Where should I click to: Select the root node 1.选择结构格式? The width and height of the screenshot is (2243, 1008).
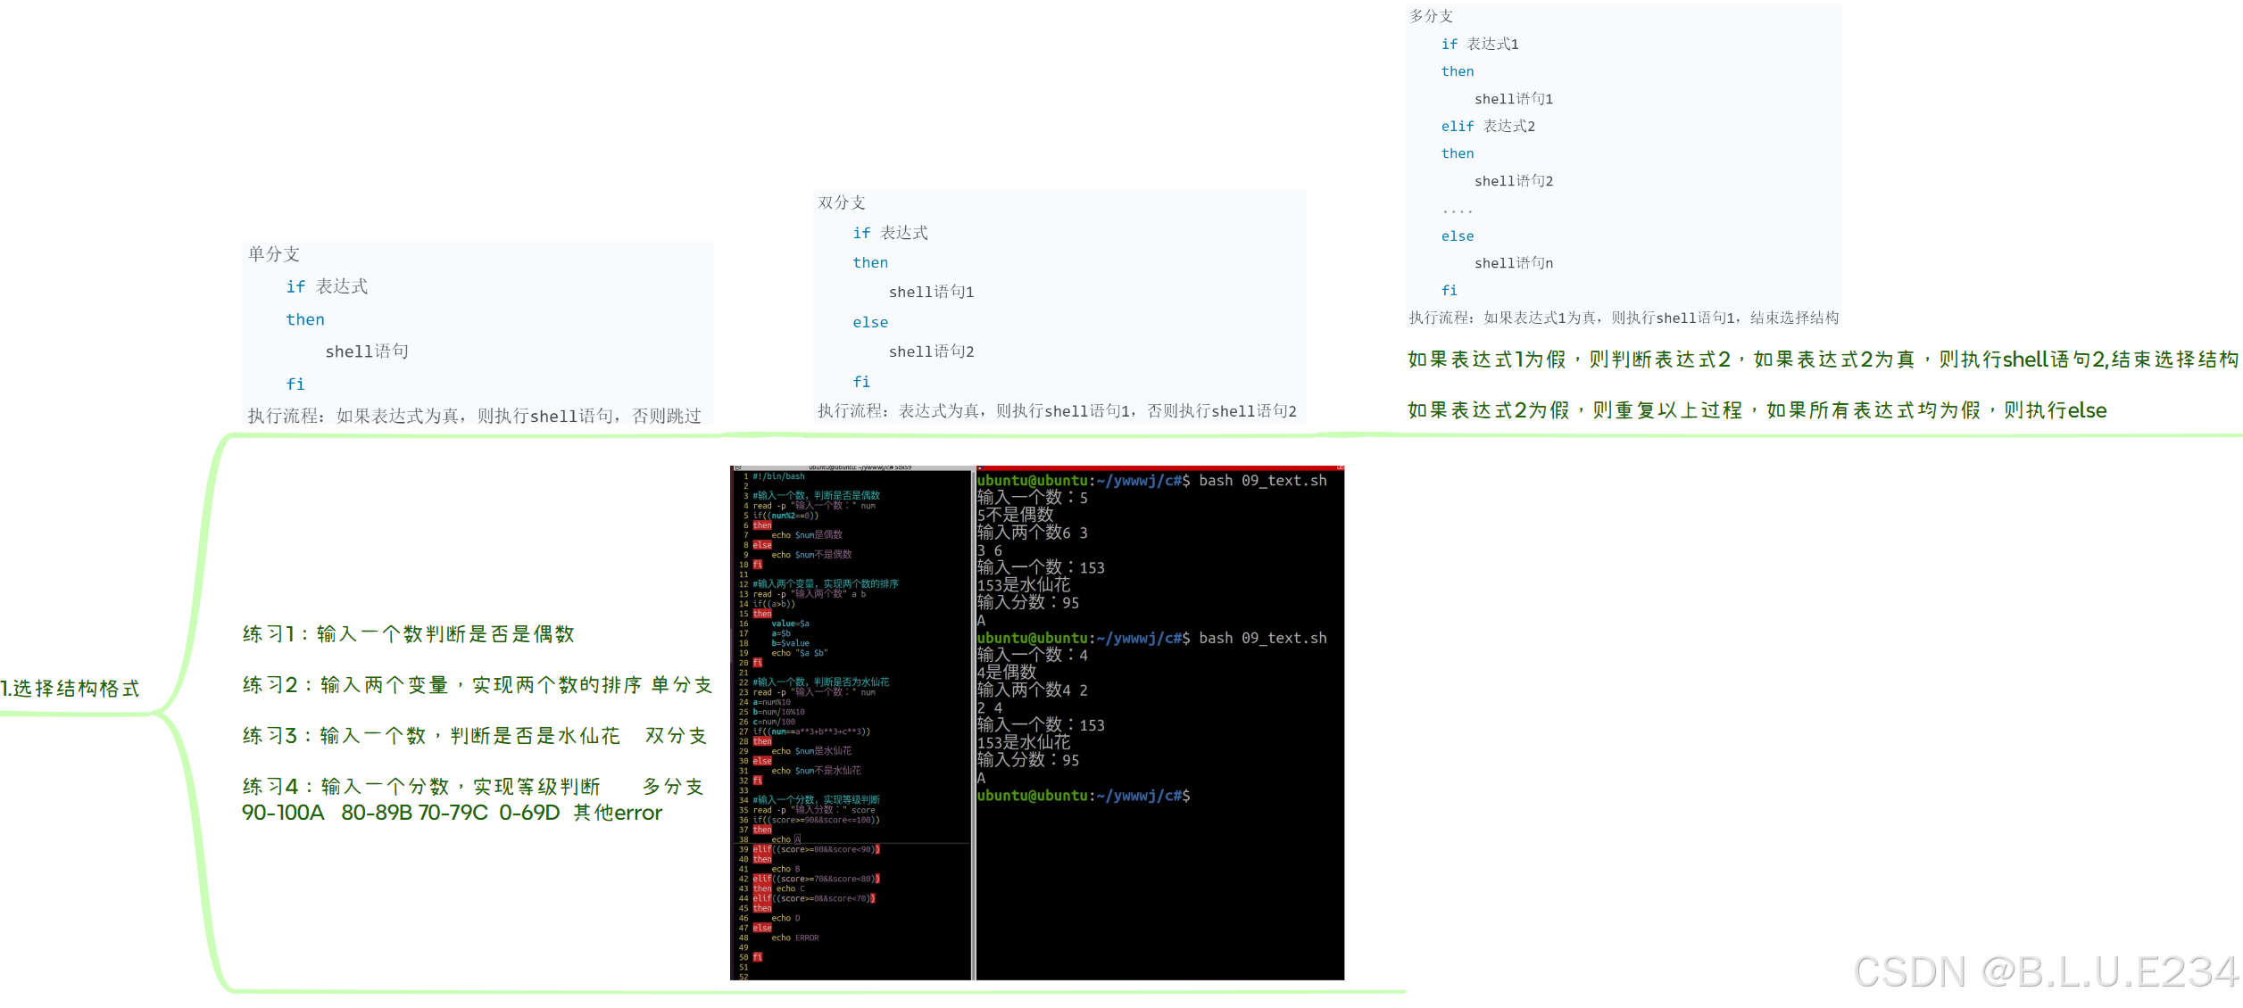71,688
